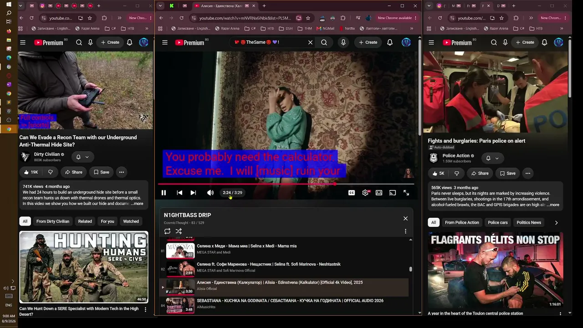Screen dimensions: 583x328
Task: Select the Related filter chip
Action: [85, 221]
